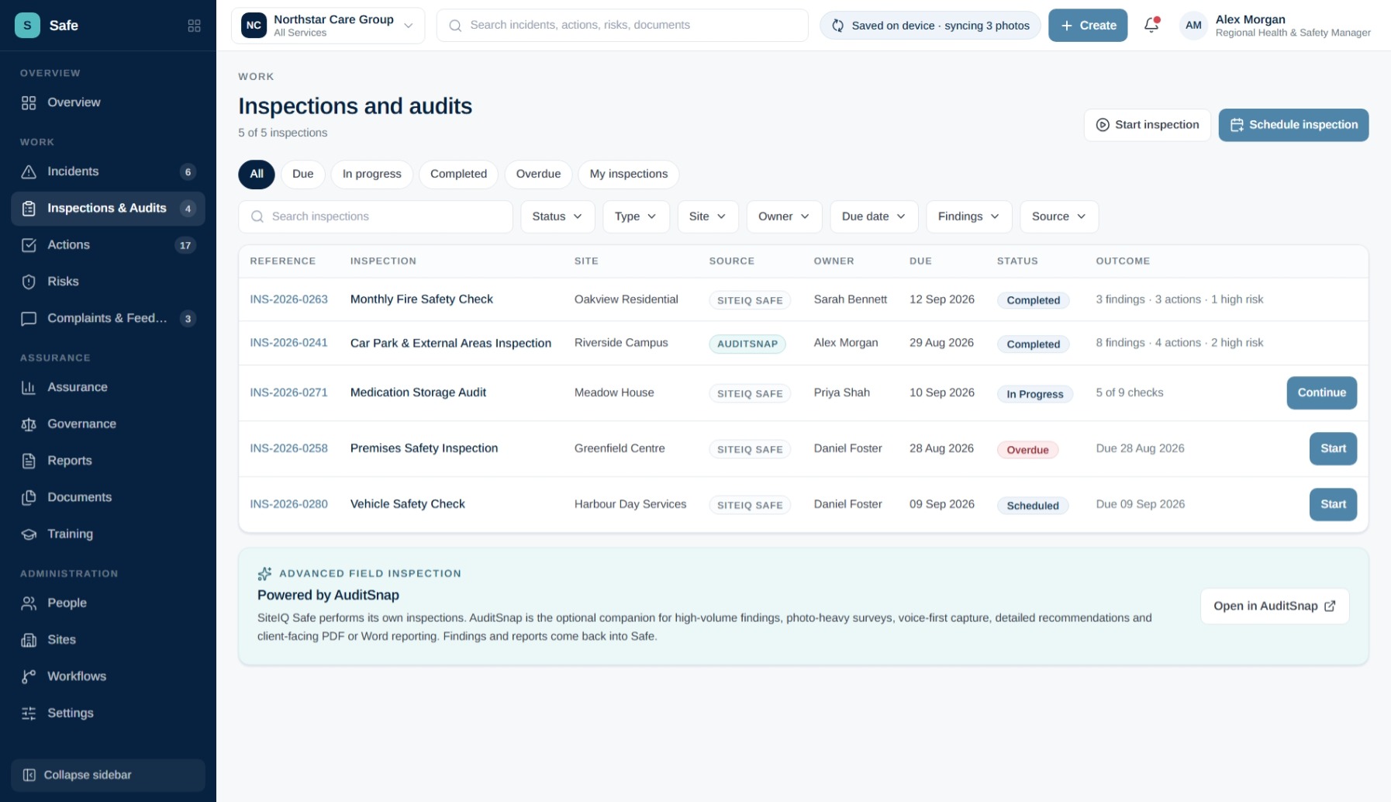The width and height of the screenshot is (1391, 802).
Task: Click the Governance scales icon
Action: pyautogui.click(x=29, y=423)
